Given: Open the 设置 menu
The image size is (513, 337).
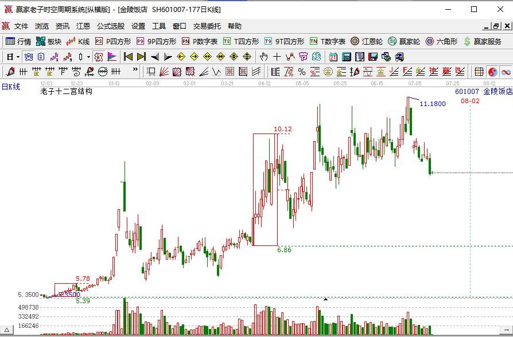Looking at the screenshot, I should point(138,26).
